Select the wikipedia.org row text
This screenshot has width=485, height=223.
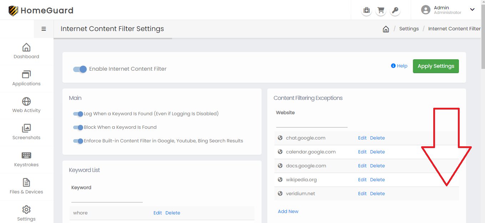[301, 180]
